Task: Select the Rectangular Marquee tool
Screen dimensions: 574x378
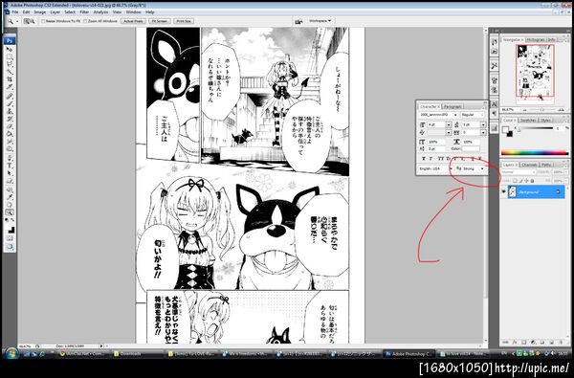Action: pyautogui.click(x=10, y=56)
